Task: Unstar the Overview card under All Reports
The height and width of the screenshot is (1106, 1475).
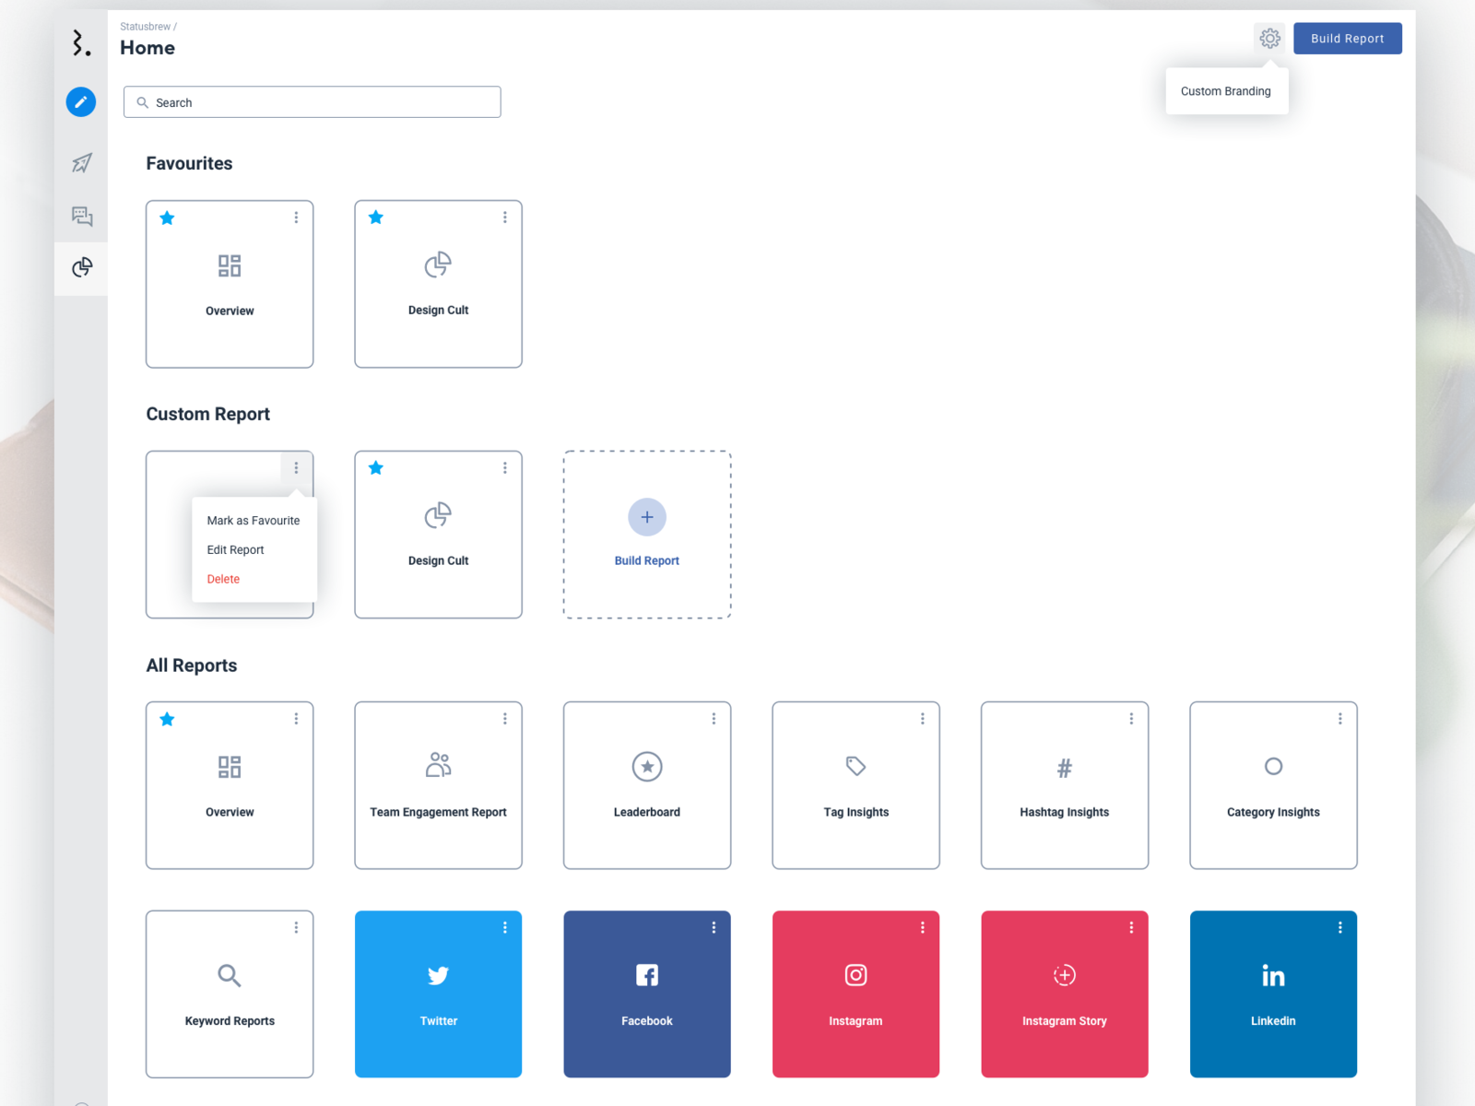Action: 167,719
